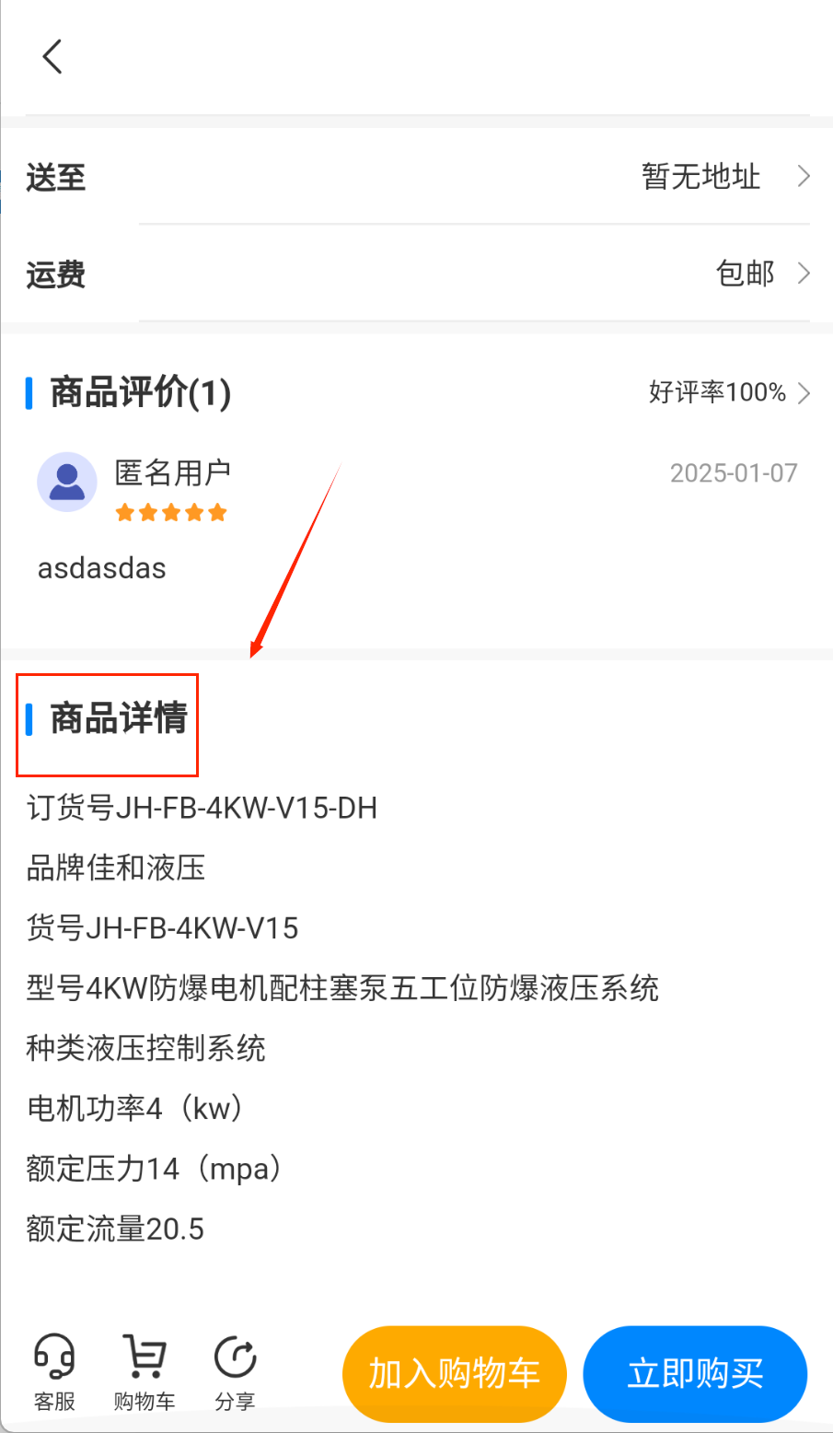Click the review date 2025-01-07
833x1433 pixels.
click(x=734, y=473)
